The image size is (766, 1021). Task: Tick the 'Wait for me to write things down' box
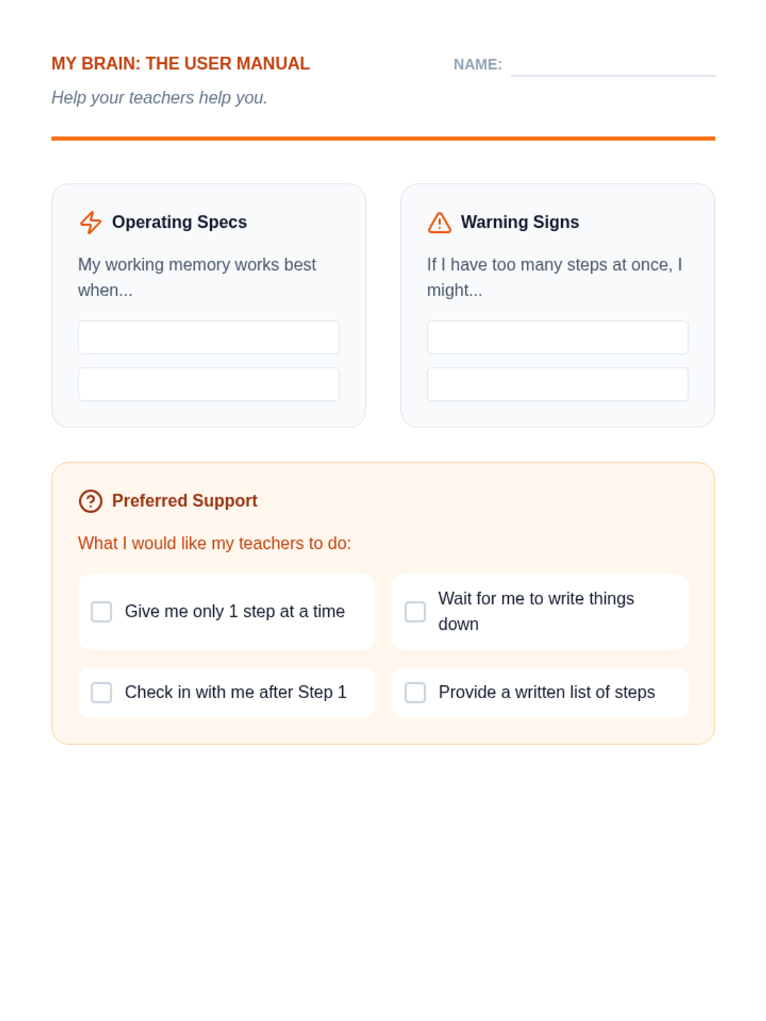tap(415, 612)
